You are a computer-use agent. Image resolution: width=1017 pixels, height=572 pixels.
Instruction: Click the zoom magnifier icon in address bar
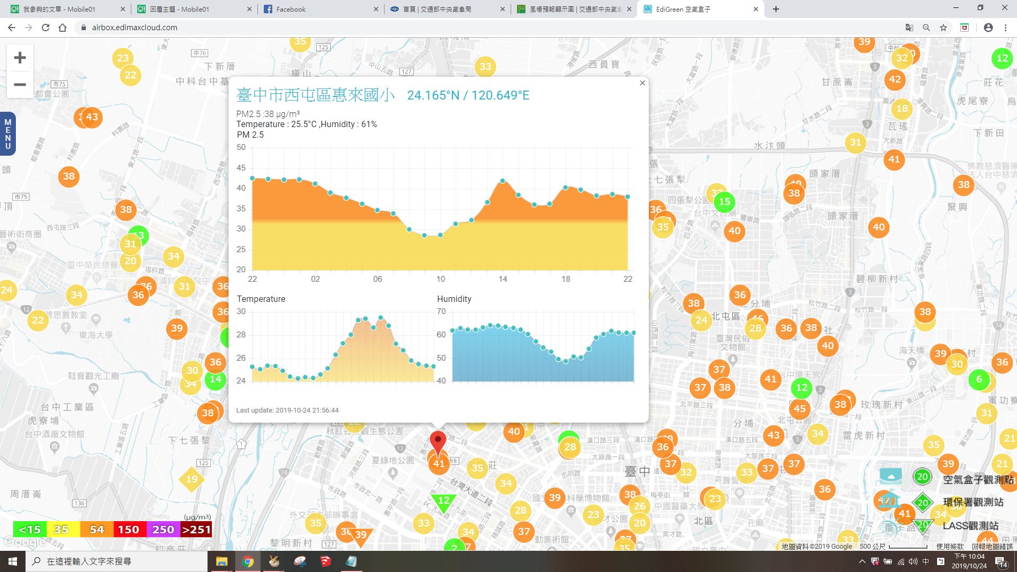(926, 28)
